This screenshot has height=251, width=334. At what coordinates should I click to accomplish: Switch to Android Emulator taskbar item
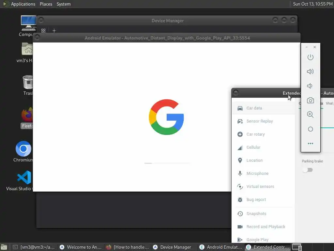pos(221,247)
